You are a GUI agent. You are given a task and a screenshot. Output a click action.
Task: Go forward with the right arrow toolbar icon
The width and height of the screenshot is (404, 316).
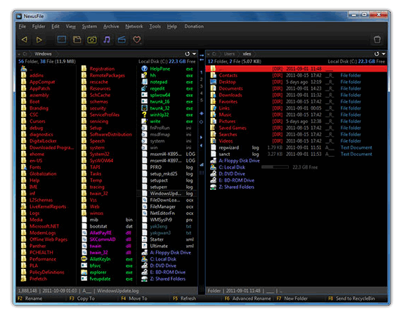pyautogui.click(x=39, y=39)
